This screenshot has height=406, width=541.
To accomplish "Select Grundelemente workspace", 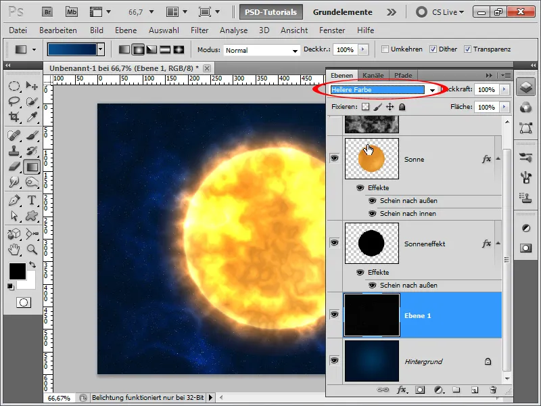I will click(x=343, y=12).
